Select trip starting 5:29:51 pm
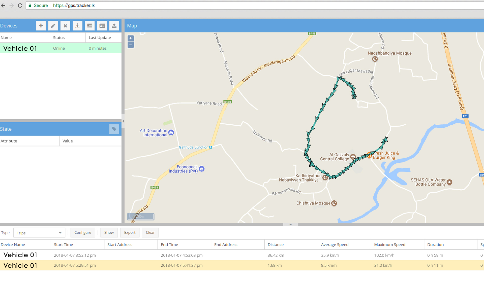 pos(242,265)
